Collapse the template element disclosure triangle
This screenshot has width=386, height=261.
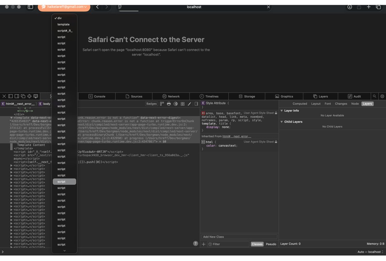(12, 118)
